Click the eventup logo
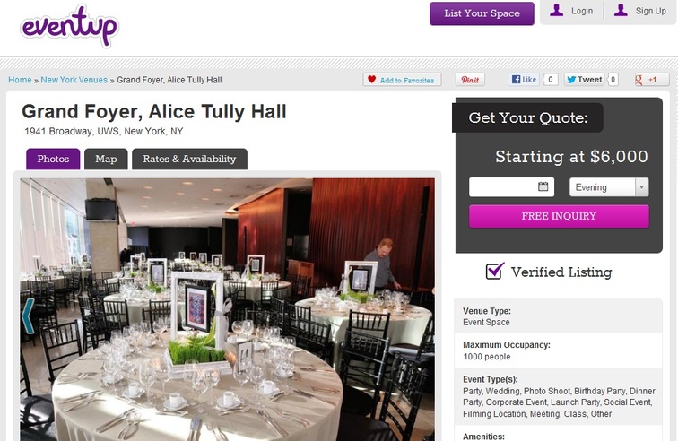This screenshot has width=678, height=441. [69, 26]
